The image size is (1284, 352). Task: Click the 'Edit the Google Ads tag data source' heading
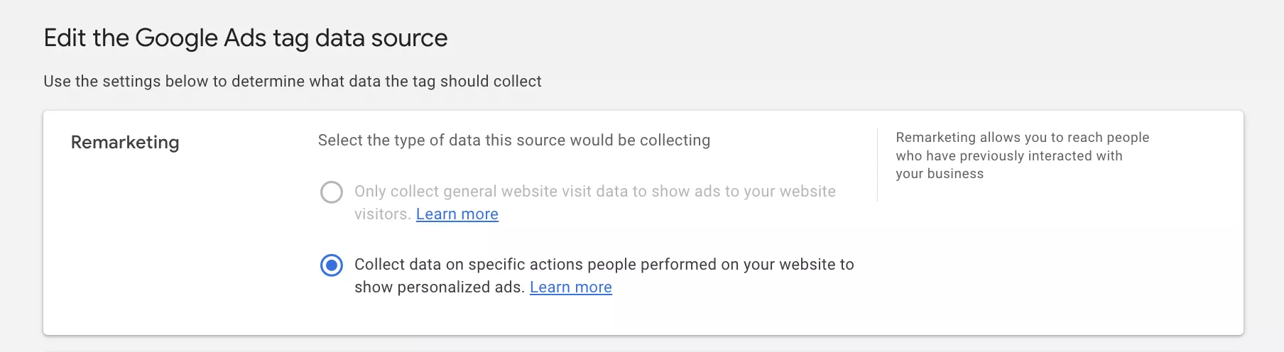(x=245, y=38)
